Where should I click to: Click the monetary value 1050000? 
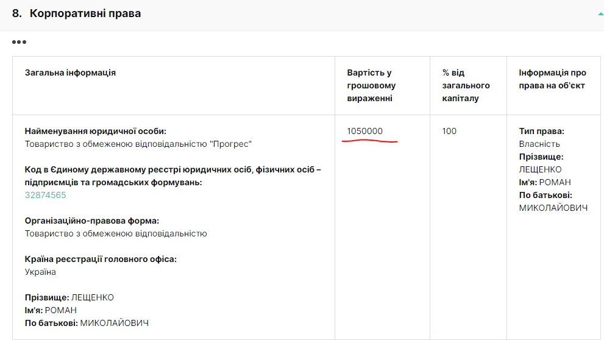(365, 131)
